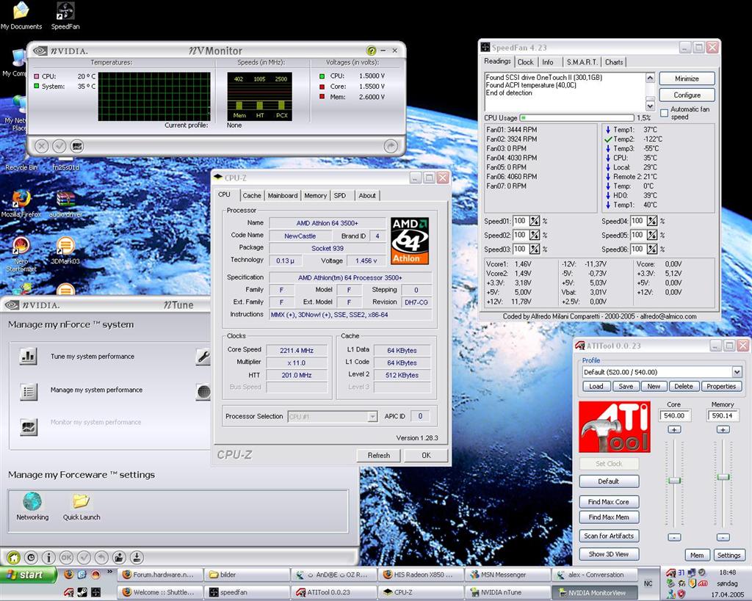Click the green help question mark in NVMonitor

click(x=371, y=51)
